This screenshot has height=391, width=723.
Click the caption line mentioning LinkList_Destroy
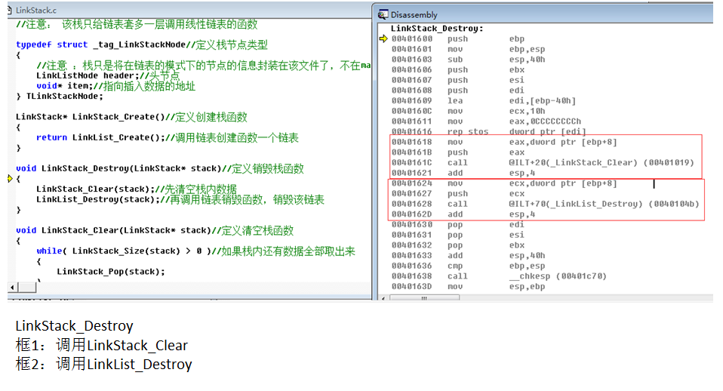point(103,365)
